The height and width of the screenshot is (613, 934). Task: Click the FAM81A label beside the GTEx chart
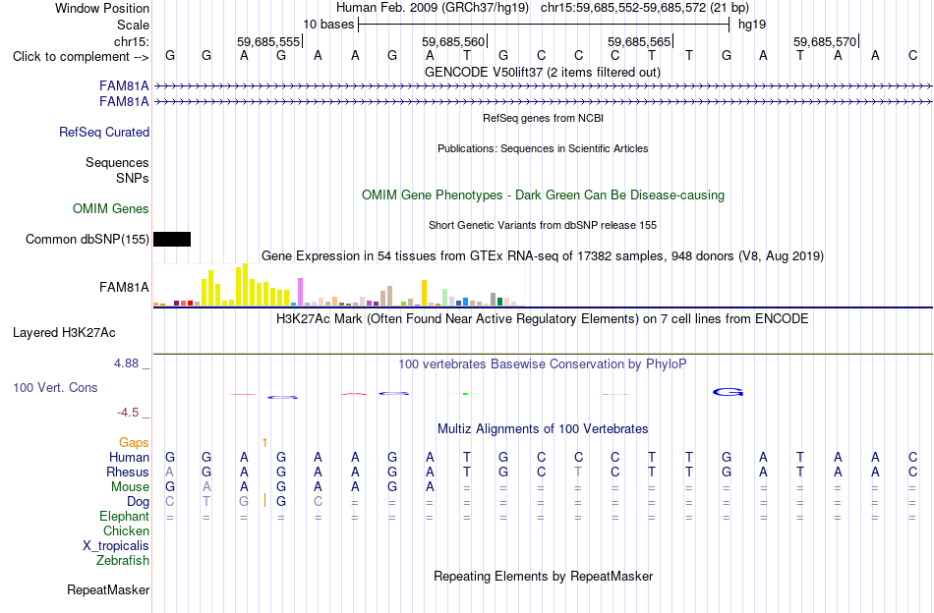124,288
